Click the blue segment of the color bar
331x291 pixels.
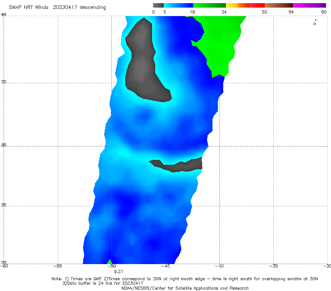click(x=178, y=5)
